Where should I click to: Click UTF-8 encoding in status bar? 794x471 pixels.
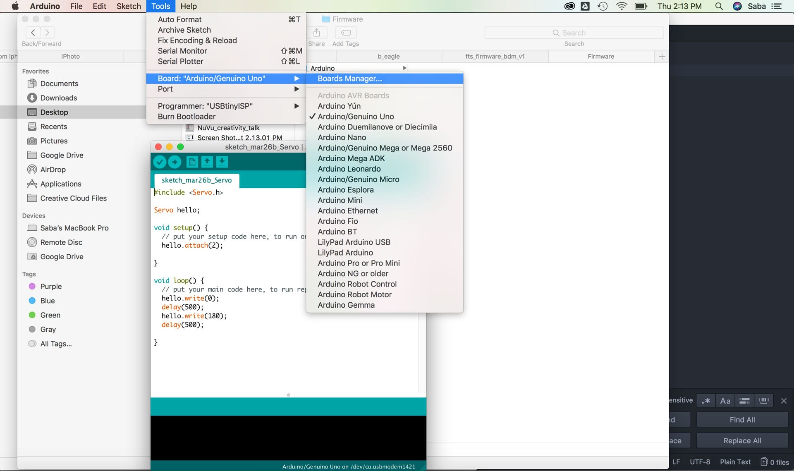700,462
